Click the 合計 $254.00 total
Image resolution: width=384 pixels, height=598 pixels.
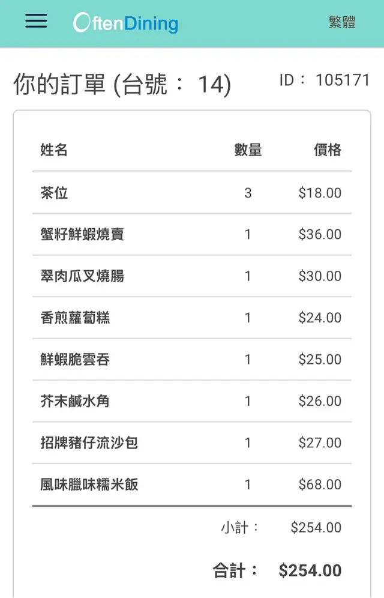tap(310, 570)
